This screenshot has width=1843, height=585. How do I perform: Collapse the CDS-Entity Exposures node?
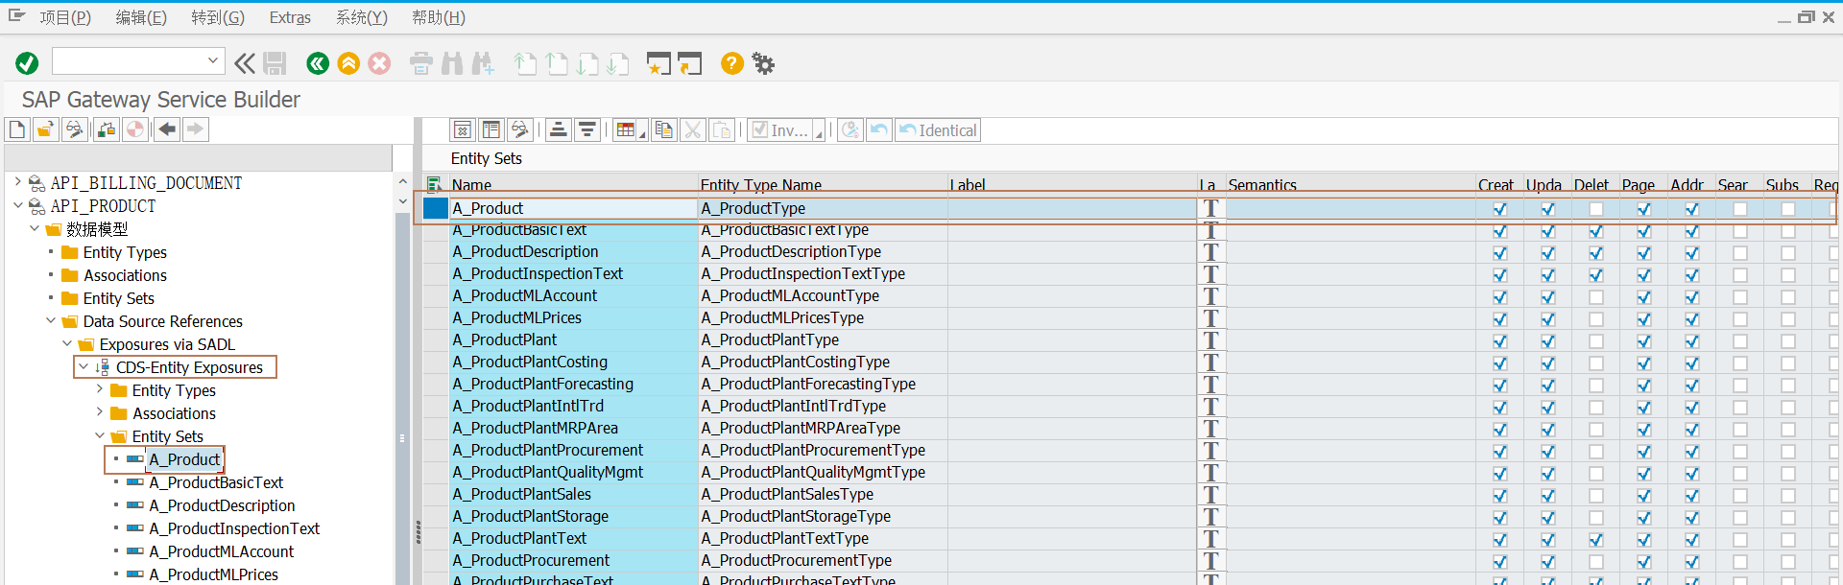(84, 366)
